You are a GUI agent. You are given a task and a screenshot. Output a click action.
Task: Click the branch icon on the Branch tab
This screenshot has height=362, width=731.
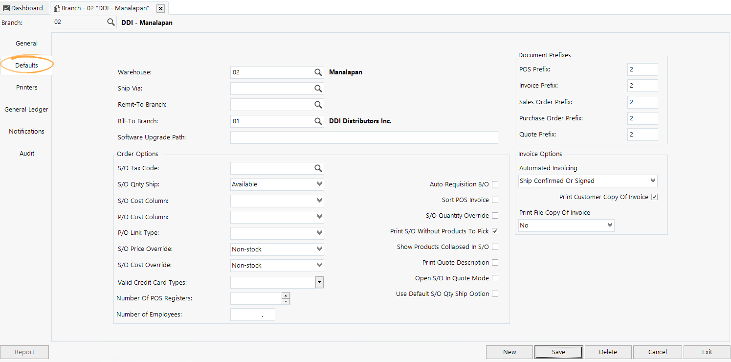(x=55, y=8)
